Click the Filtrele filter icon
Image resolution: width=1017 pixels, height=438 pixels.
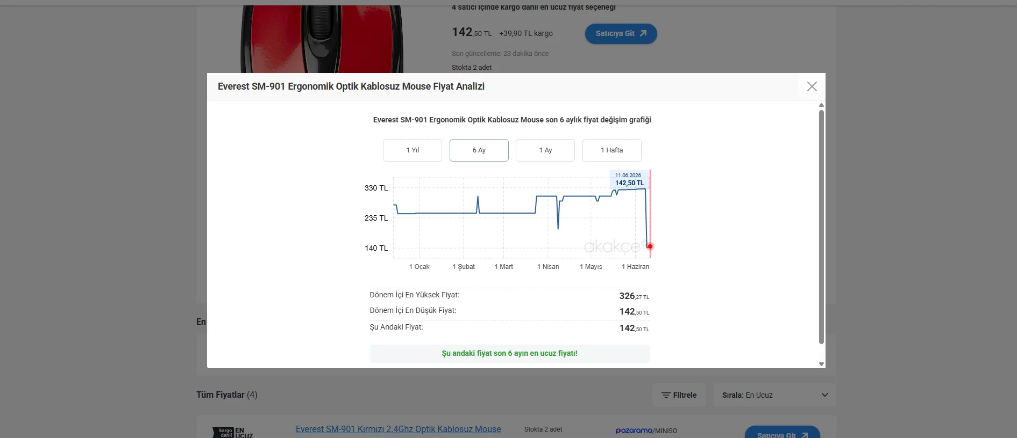(666, 395)
